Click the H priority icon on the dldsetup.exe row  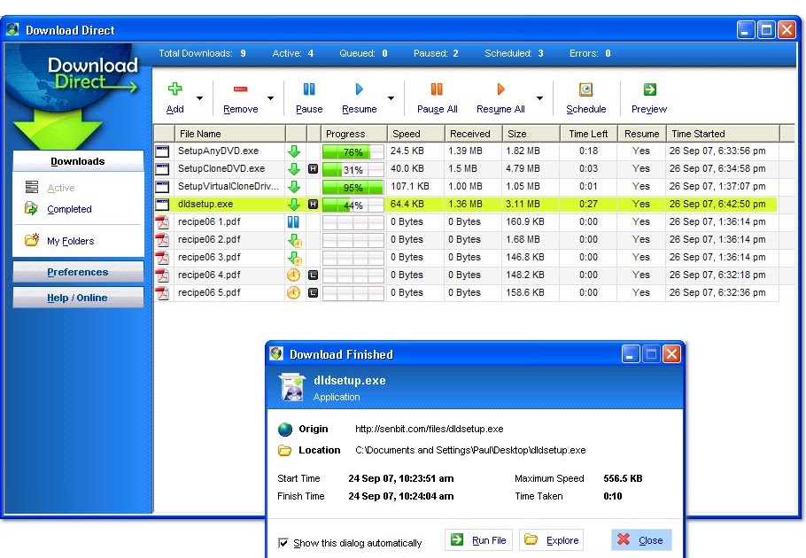[313, 205]
